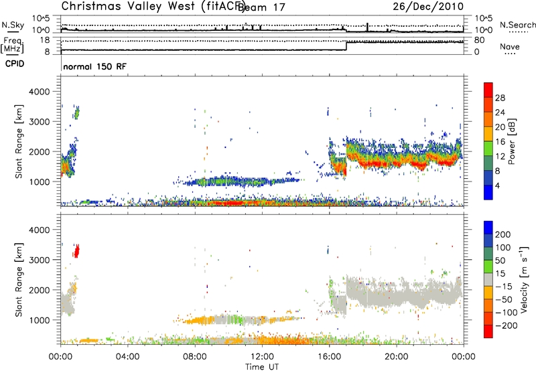Click the red bottom segment of Velocity colorbar
Image resolution: width=536 pixels, height=371 pixels.
point(488,331)
